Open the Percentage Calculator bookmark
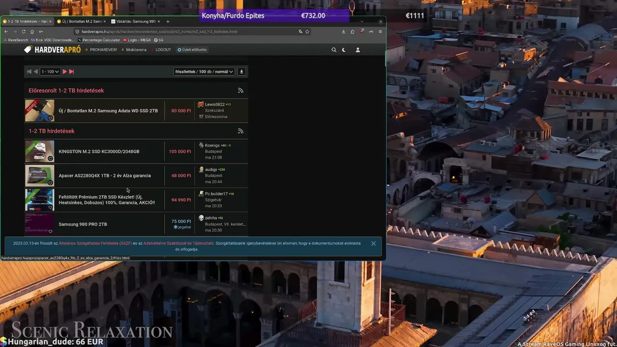 [x=99, y=40]
